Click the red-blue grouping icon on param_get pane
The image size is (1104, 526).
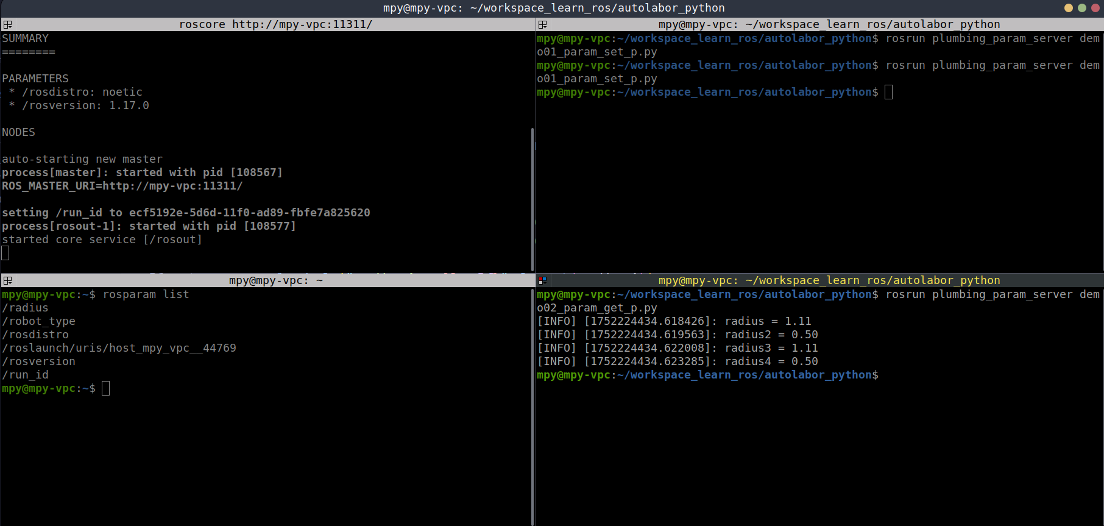542,280
